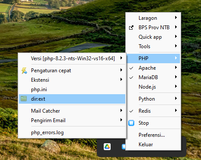Expand the Ekstensi submenu arrow
Viewport: 201px width, 160px height.
coord(121,80)
